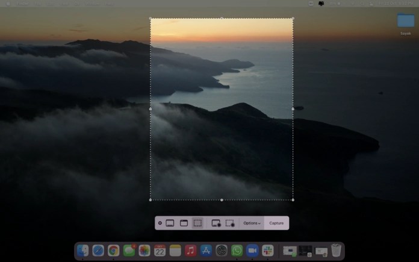Click the right-middle selection handle
The height and width of the screenshot is (262, 419).
click(x=293, y=109)
